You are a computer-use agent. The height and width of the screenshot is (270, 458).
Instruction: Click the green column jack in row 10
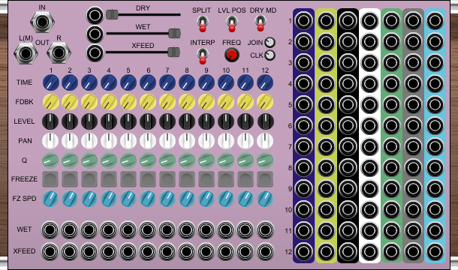point(391,209)
